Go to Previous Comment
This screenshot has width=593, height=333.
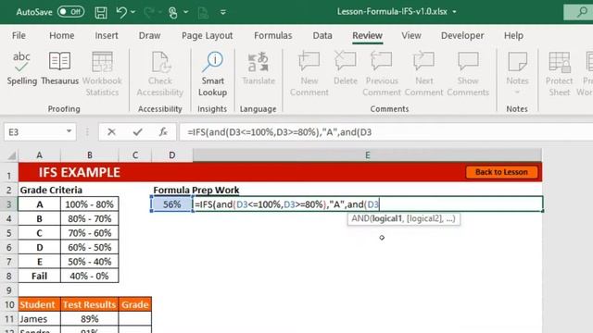(x=381, y=74)
